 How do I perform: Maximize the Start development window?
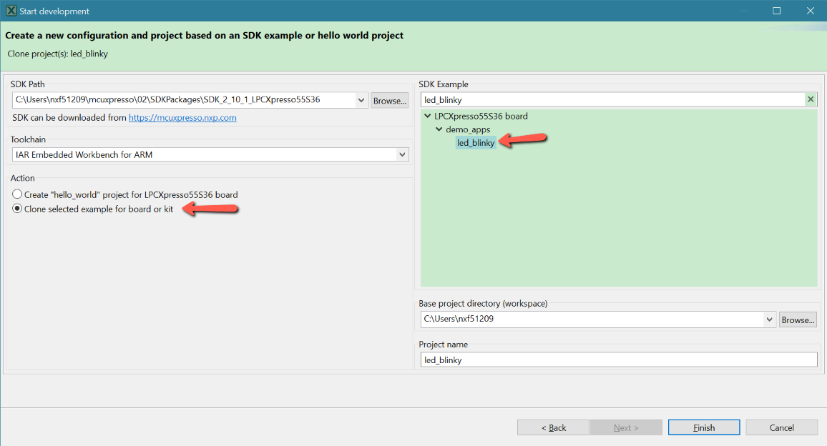(776, 11)
